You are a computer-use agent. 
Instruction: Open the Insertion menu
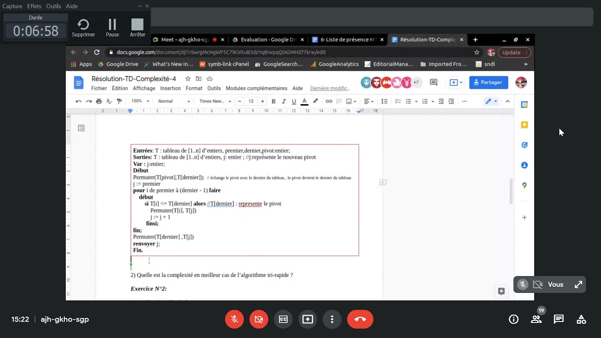point(170,88)
